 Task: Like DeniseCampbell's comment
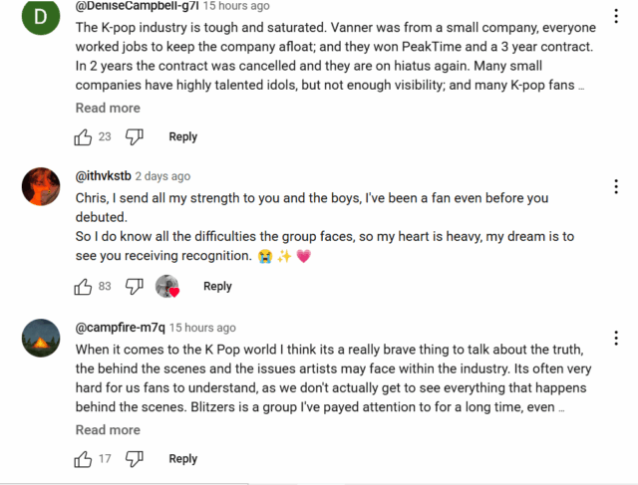click(x=83, y=136)
